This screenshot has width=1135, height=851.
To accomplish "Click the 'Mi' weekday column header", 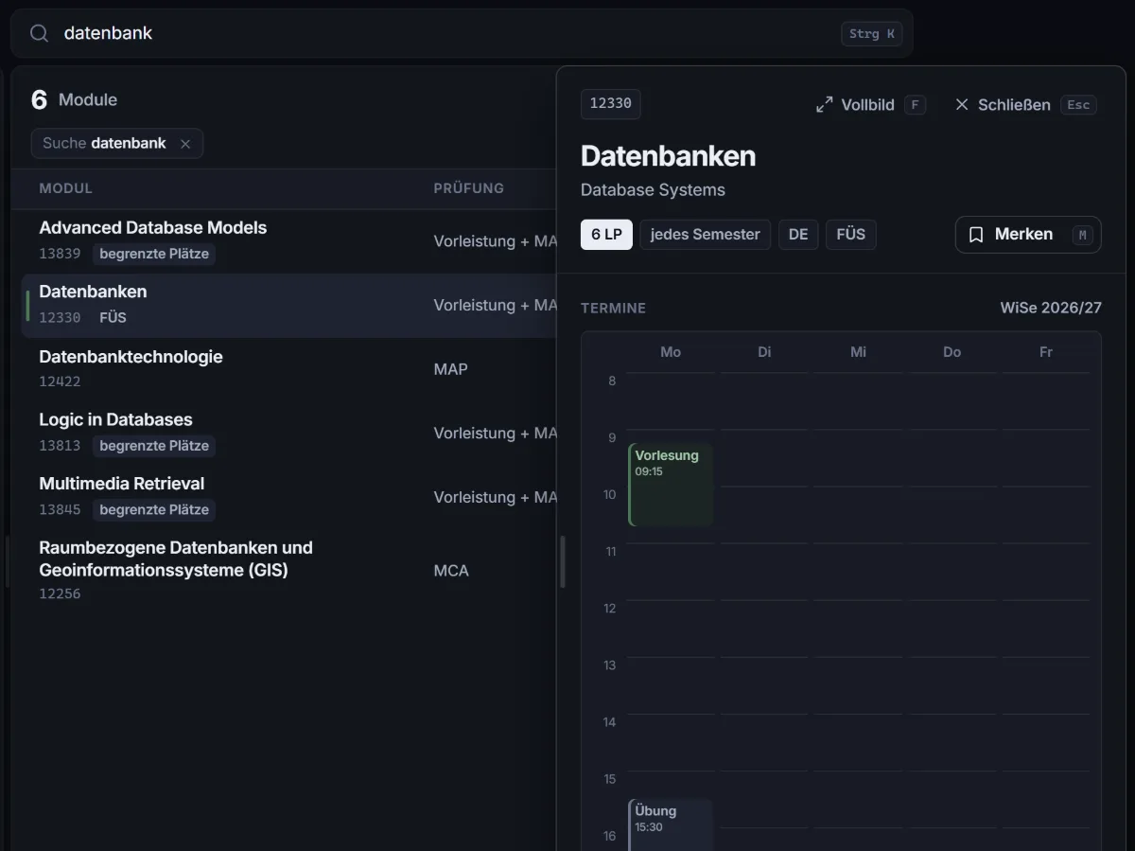I will click(x=858, y=352).
